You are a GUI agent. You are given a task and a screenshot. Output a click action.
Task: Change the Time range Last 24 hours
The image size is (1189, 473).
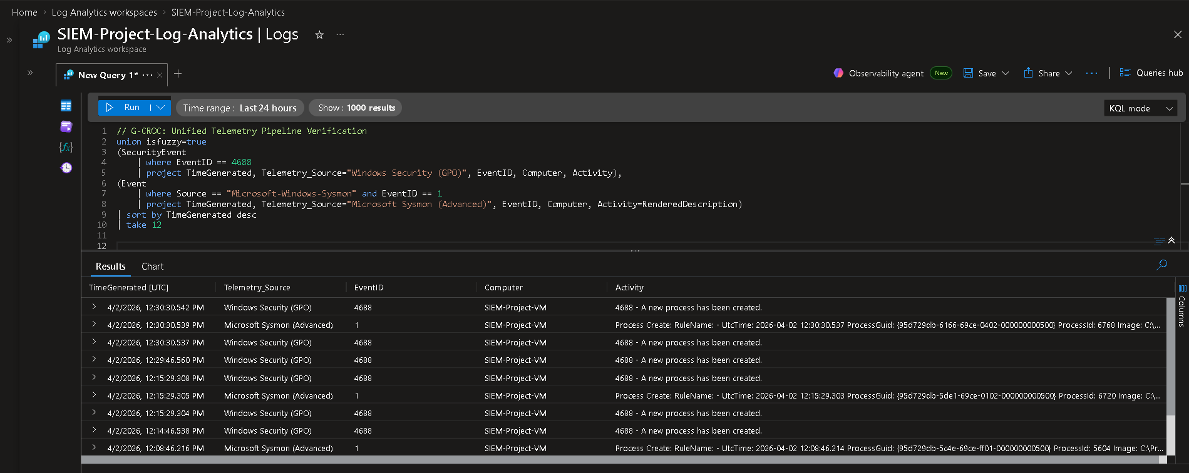[240, 108]
